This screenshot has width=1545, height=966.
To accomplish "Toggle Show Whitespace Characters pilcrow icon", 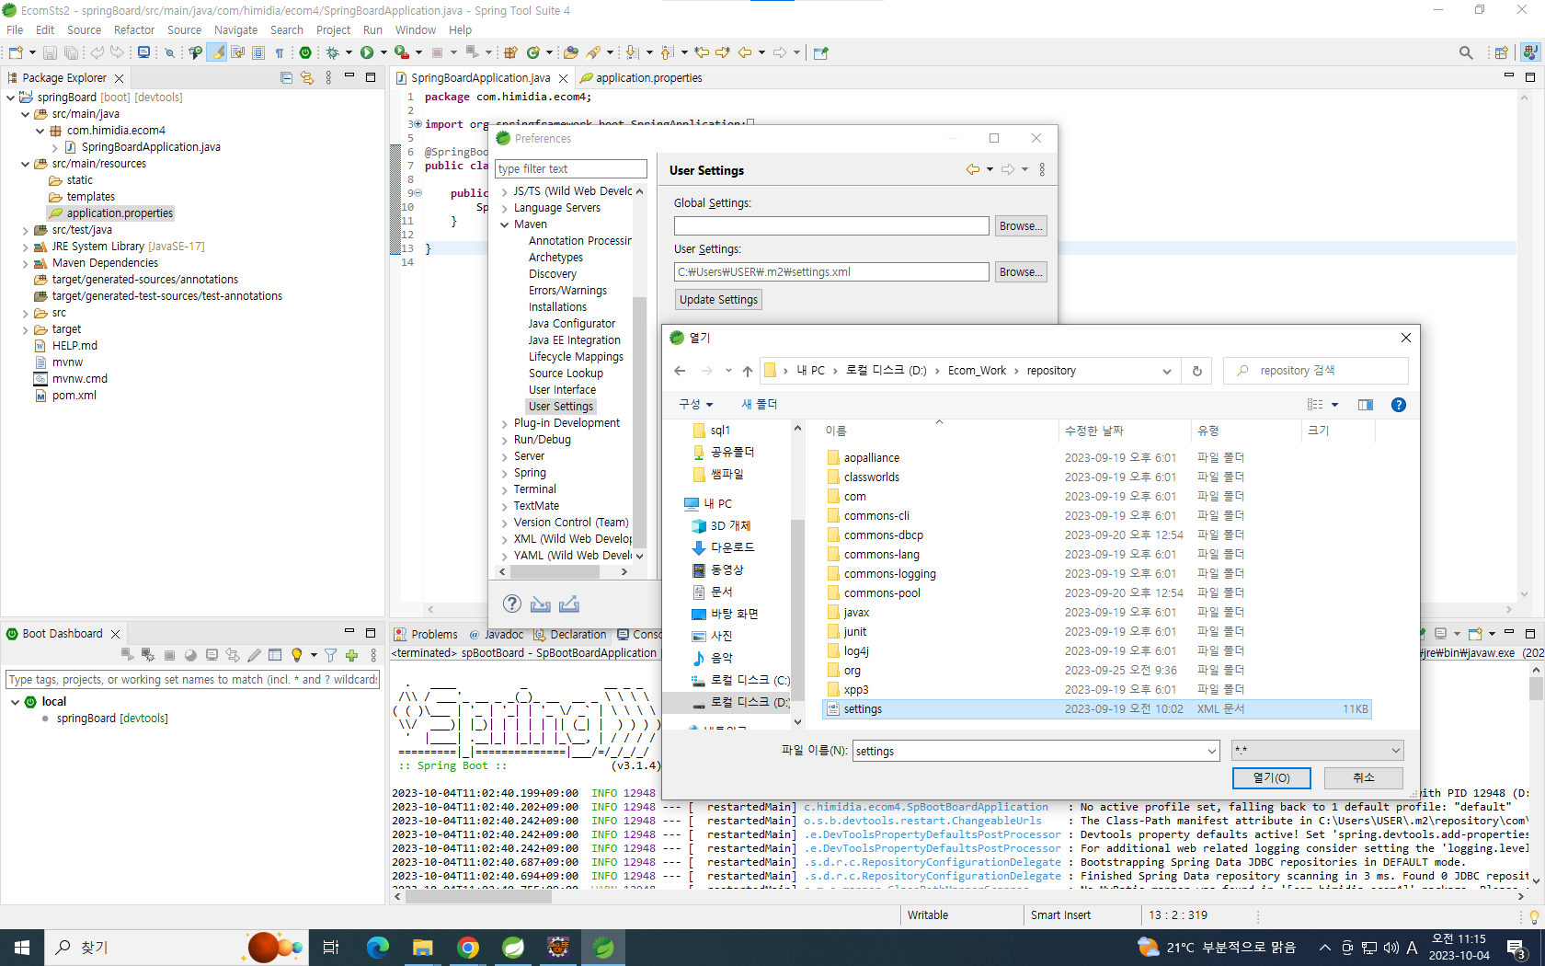I will 280,52.
